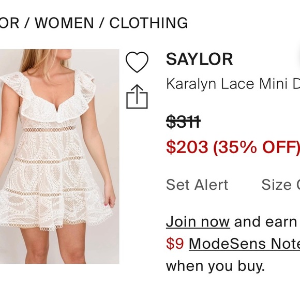The width and height of the screenshot is (300, 300).
Task: Click the $203 sale price
Action: click(x=187, y=147)
